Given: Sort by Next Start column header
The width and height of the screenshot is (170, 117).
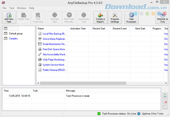Looking at the screenshot, I should 140,29.
